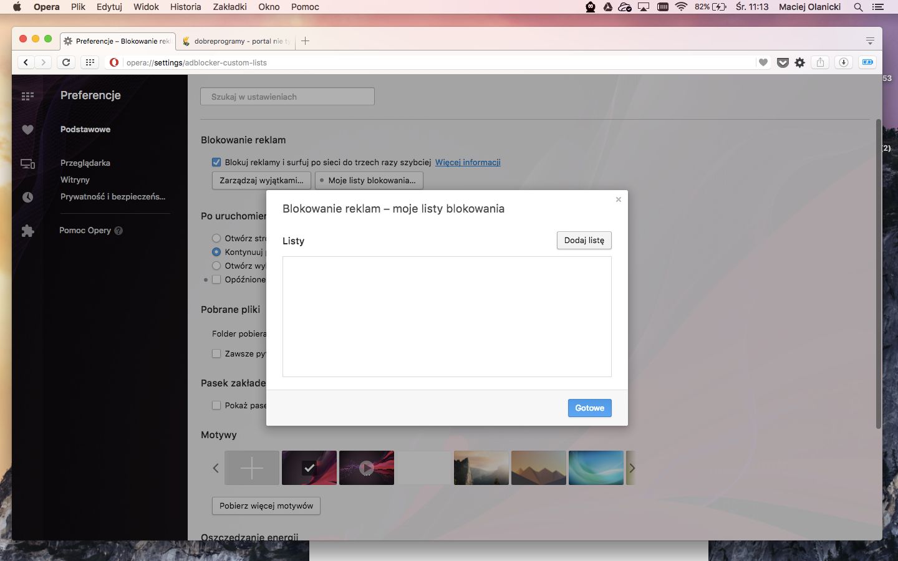Open Przeglądarka settings section
The width and height of the screenshot is (898, 561).
pos(85,163)
